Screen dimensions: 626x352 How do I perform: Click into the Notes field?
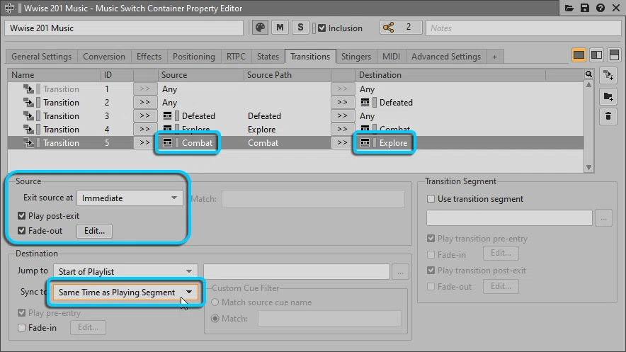click(x=523, y=28)
